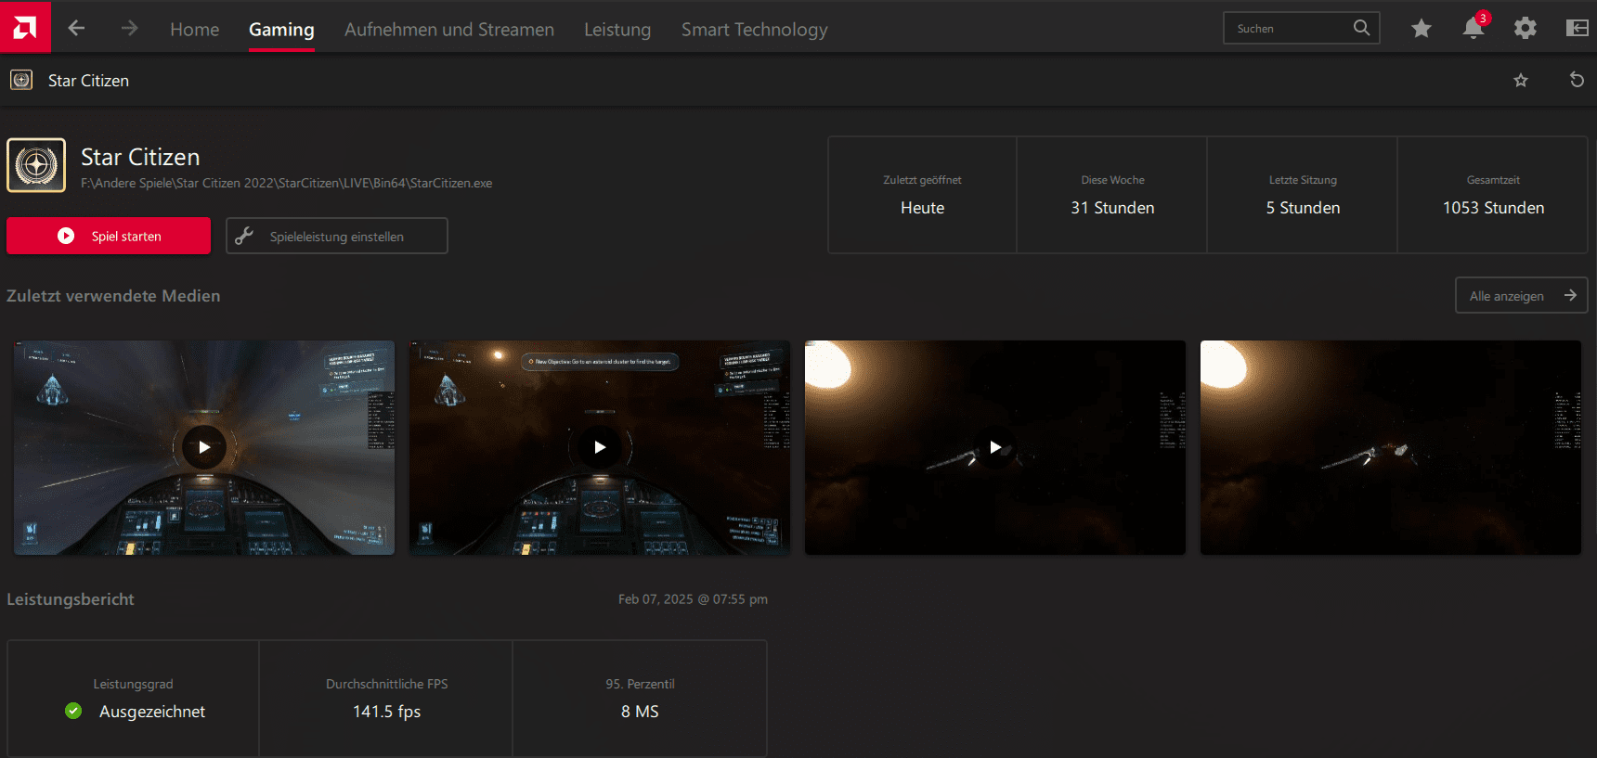
Task: Click Gesamtzeit 1053 Stunden tile
Action: pyautogui.click(x=1493, y=195)
